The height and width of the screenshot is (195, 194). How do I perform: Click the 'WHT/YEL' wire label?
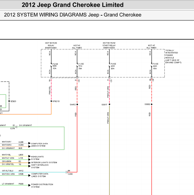coord(6,155)
